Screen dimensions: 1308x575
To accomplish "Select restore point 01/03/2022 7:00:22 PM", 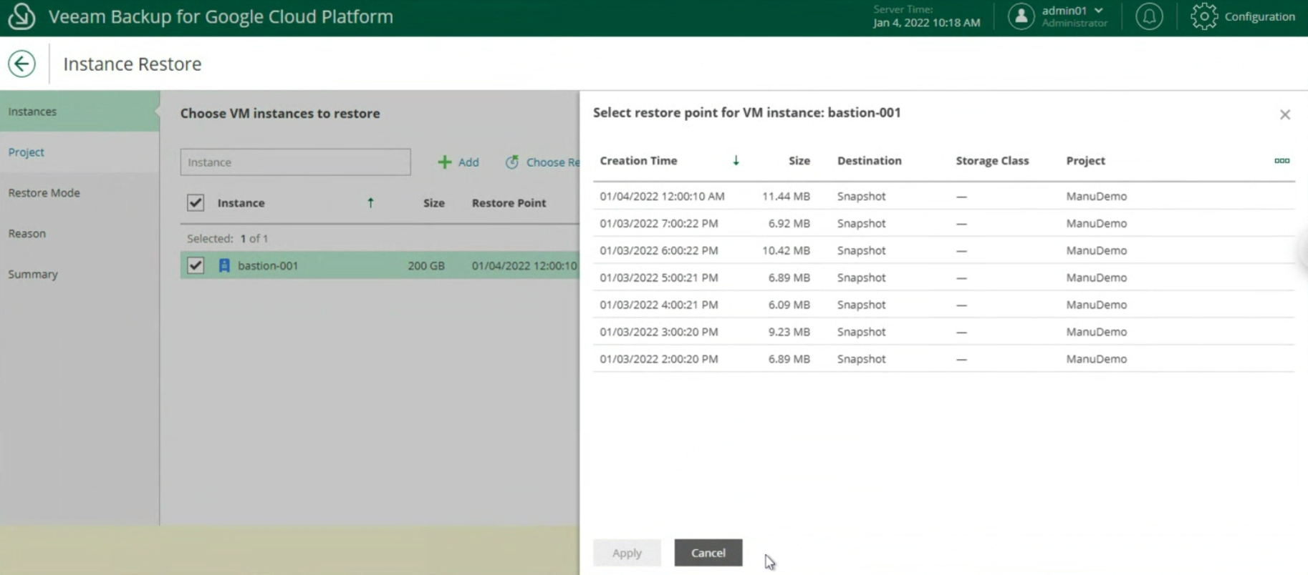I will 943,223.
